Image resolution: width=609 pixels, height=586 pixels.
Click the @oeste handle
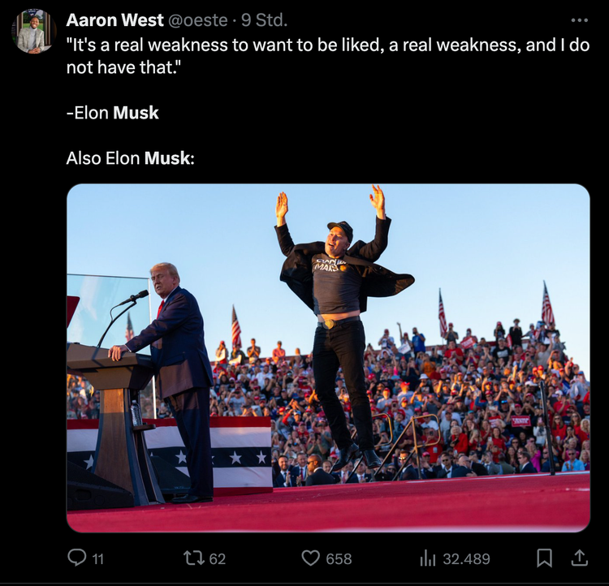coord(197,20)
